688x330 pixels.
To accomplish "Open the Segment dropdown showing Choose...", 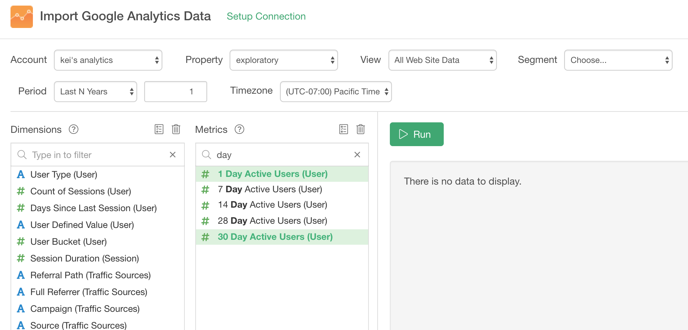I will pyautogui.click(x=618, y=60).
